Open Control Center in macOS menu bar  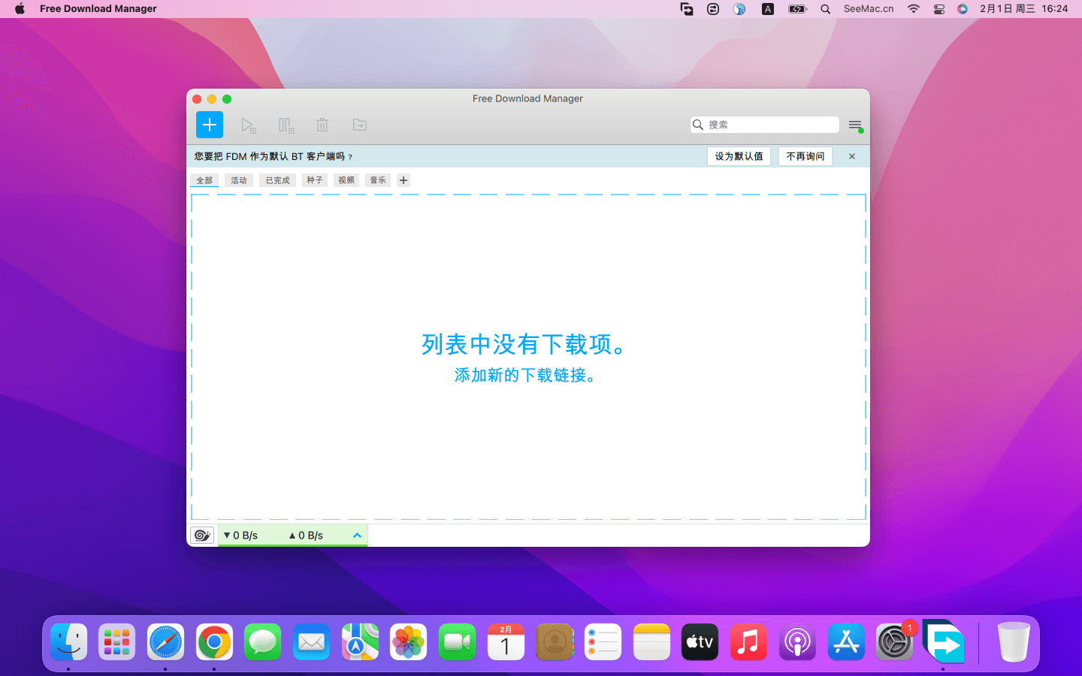pyautogui.click(x=938, y=9)
